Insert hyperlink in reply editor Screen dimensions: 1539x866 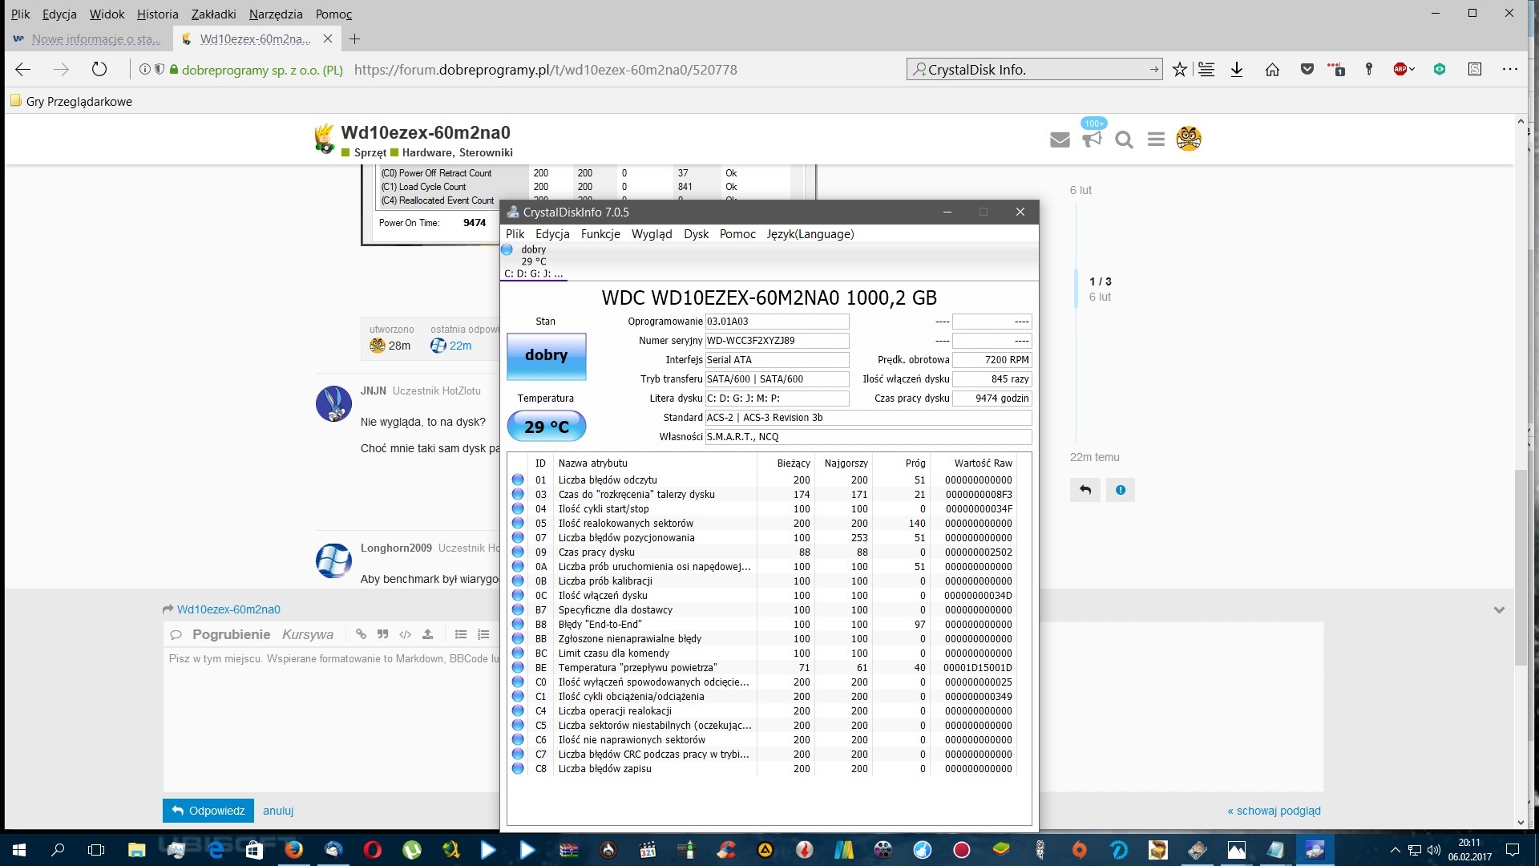click(x=361, y=634)
